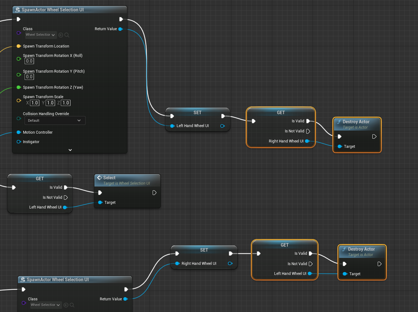Click output pin of SET Right Hand Wheel UI
This screenshot has width=418, height=312.
[230, 264]
